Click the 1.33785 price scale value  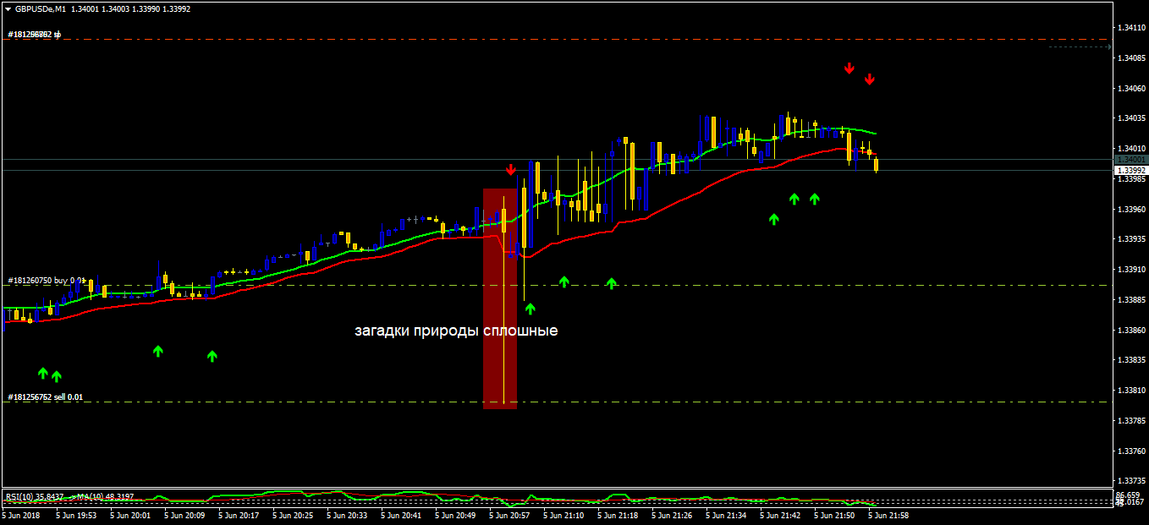(x=1131, y=421)
